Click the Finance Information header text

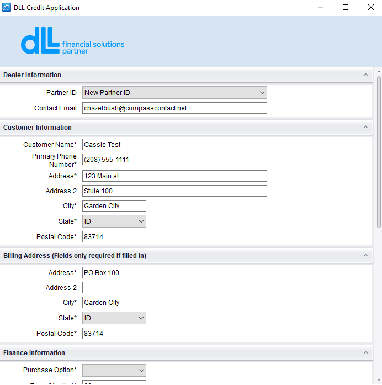pos(34,353)
